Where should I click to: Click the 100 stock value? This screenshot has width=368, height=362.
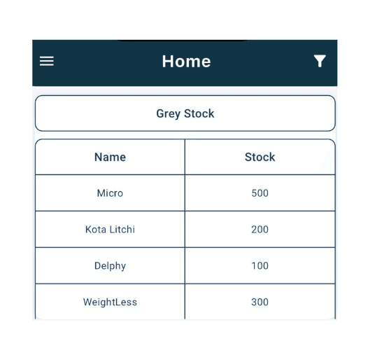(x=260, y=265)
